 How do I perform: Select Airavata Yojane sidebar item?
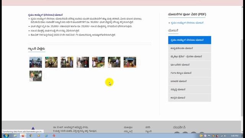189,81
